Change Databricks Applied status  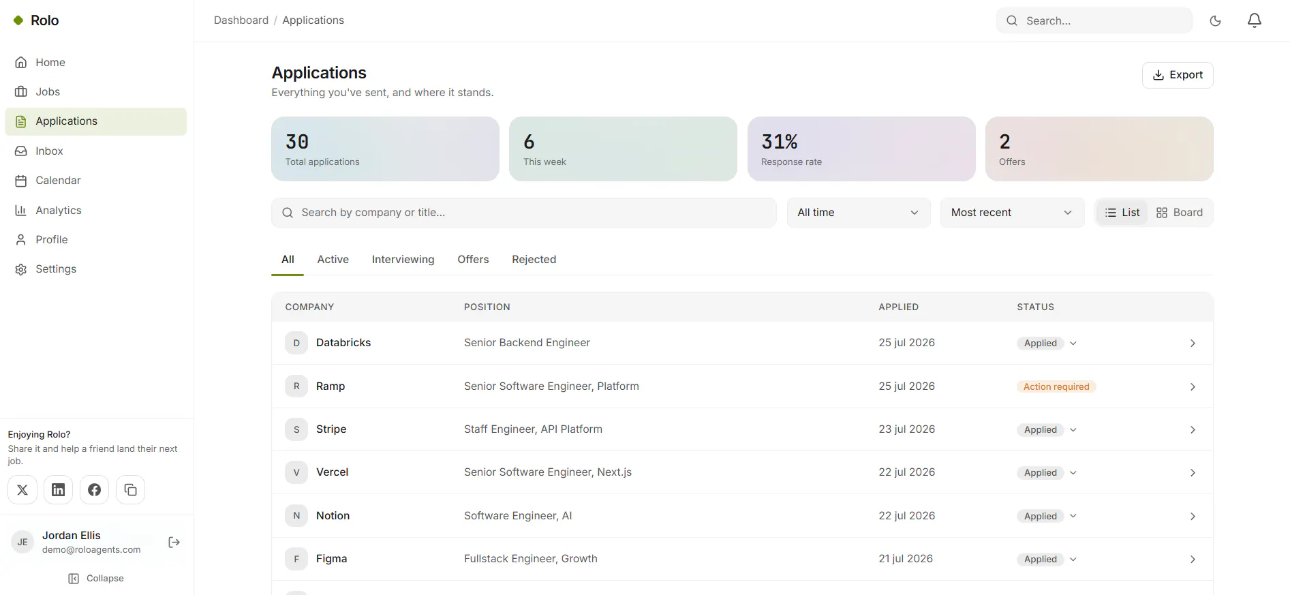click(1047, 343)
